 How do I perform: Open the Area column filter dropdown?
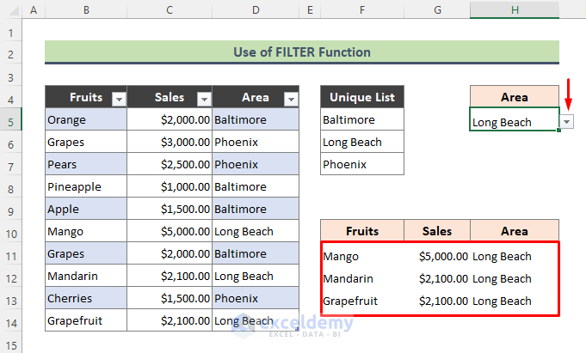290,99
